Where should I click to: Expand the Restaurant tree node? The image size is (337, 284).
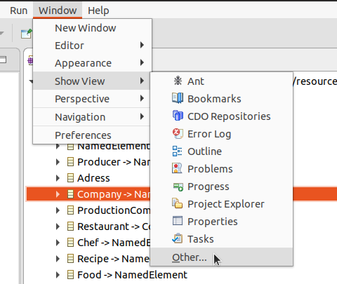(58, 226)
